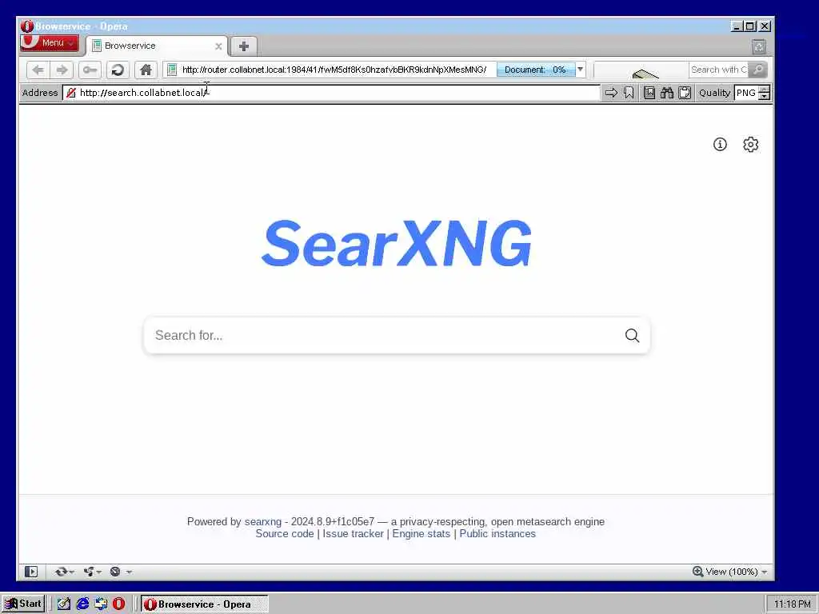Click the no-security icon in the Address field
Viewport: 819px width, 614px height.
(71, 93)
